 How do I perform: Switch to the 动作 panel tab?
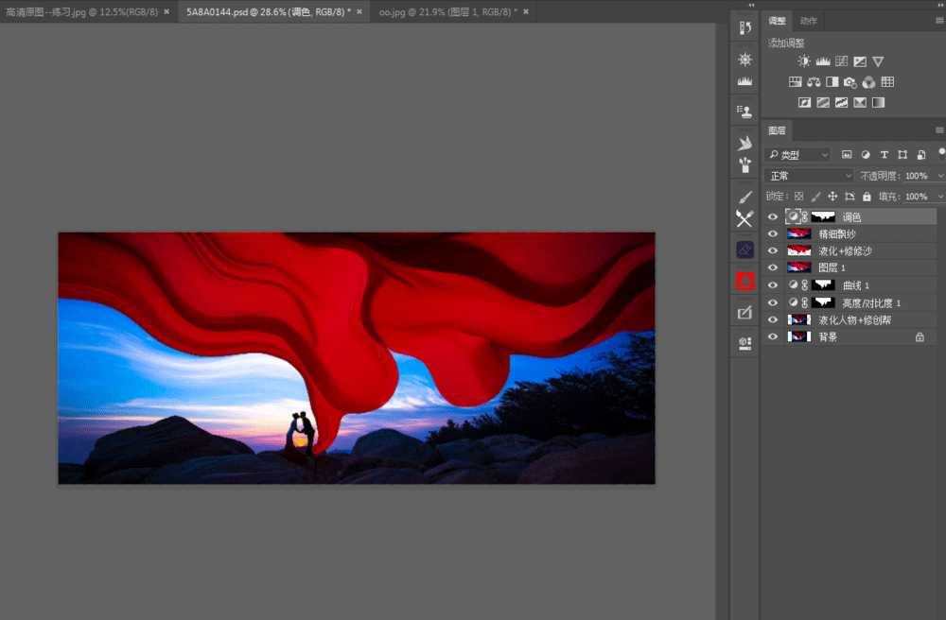click(x=808, y=21)
